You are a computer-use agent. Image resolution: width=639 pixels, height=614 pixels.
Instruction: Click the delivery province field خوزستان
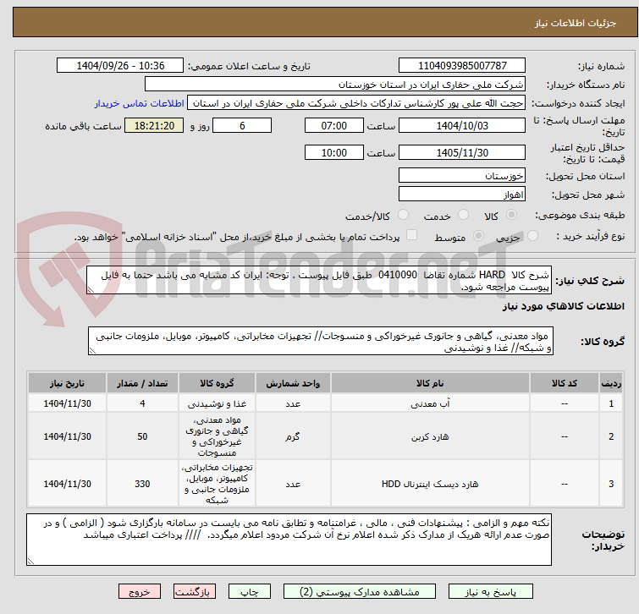(462, 175)
